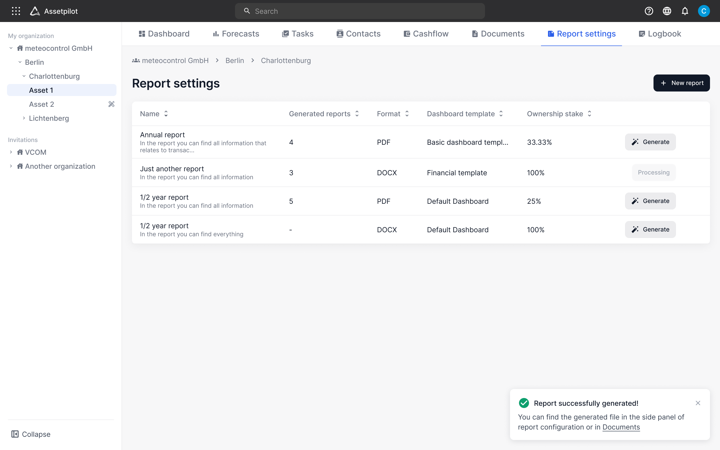Collapse the Charlottenburg tree node
The image size is (720, 450).
point(24,76)
